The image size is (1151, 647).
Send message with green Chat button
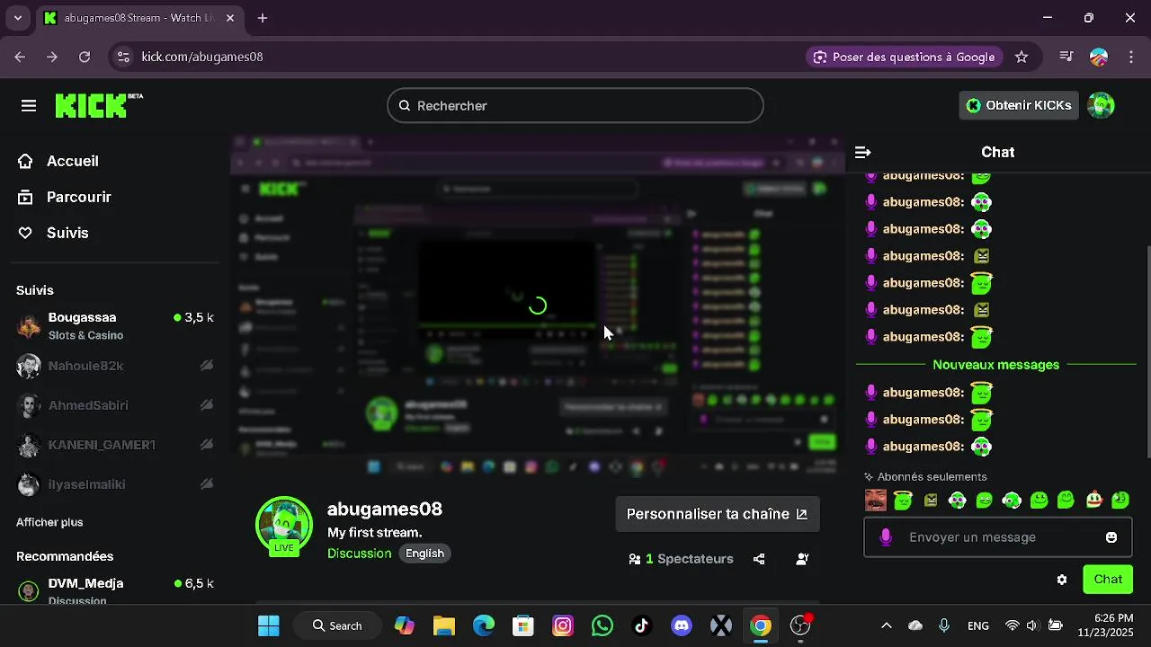[1108, 580]
